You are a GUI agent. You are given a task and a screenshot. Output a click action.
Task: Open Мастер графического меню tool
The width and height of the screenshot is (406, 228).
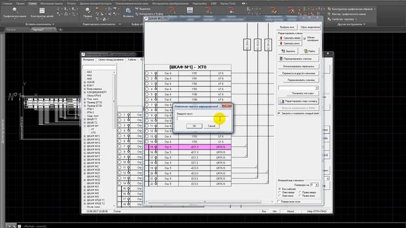[x=347, y=14]
